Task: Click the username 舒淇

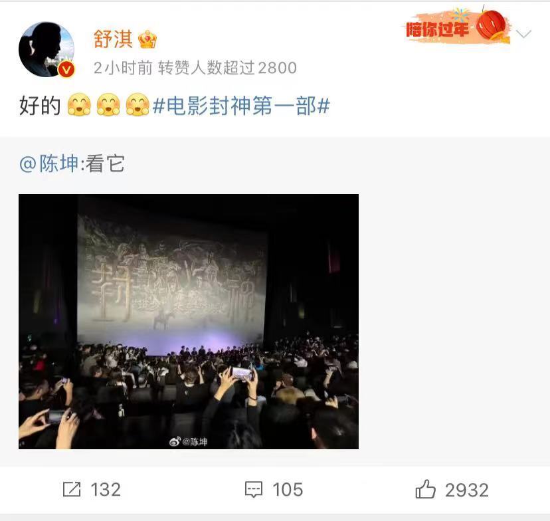Action: (113, 39)
